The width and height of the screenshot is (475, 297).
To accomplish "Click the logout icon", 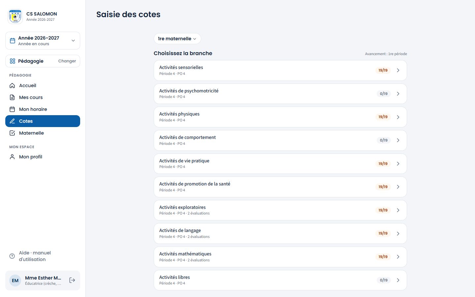I will click(x=72, y=280).
